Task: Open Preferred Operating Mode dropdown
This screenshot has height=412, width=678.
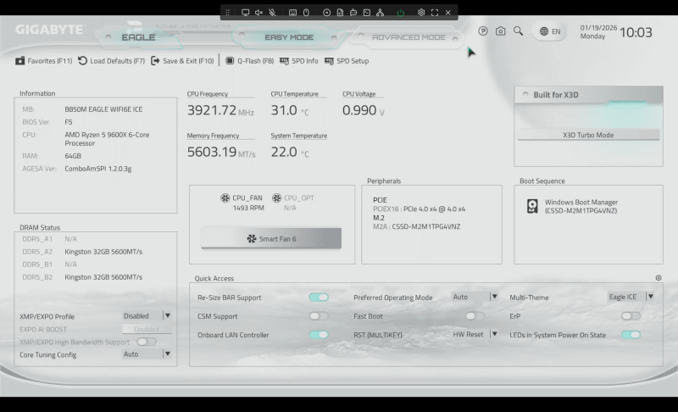Action: [475, 297]
